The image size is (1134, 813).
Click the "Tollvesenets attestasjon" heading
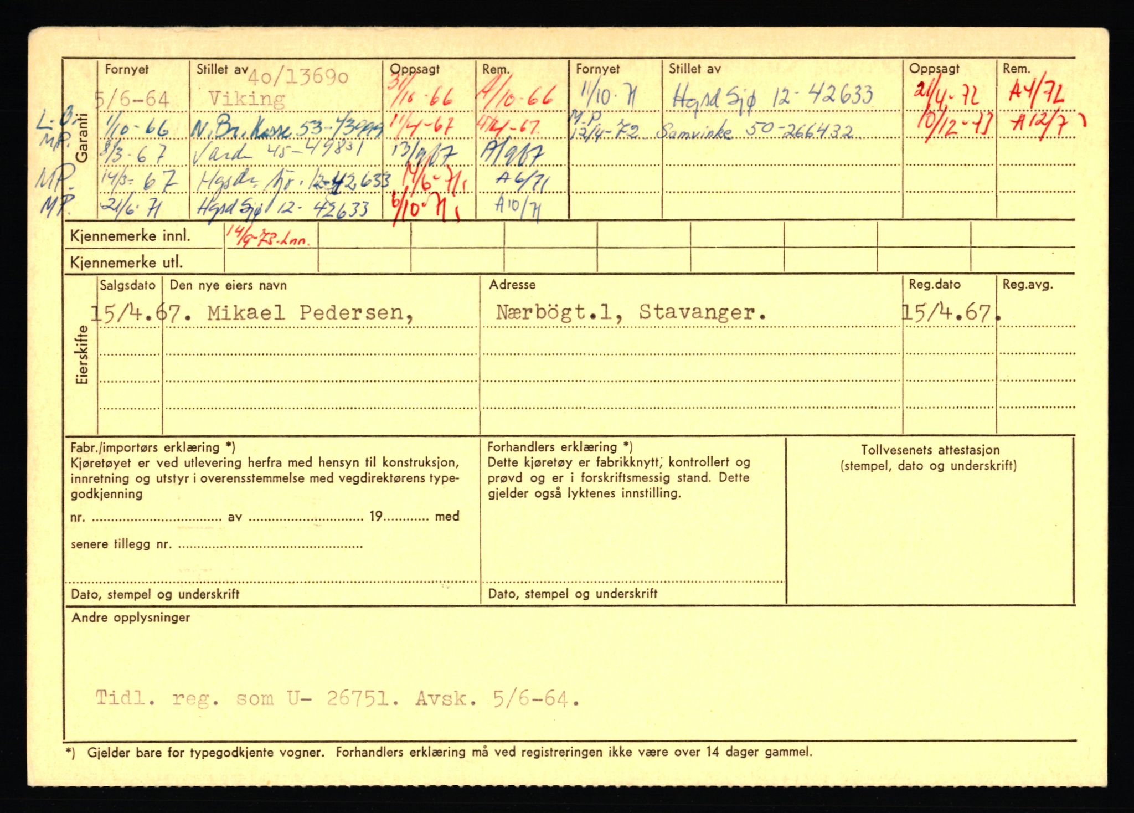[x=930, y=450]
